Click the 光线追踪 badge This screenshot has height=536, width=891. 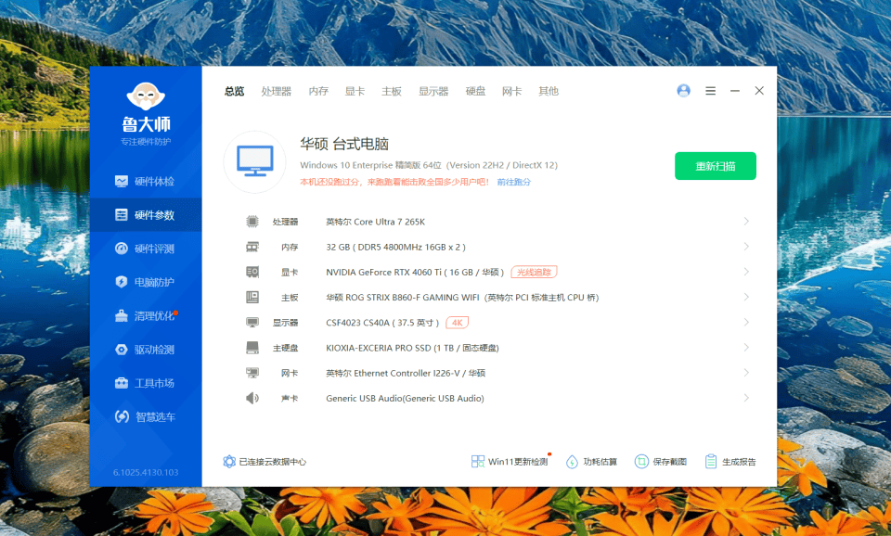[x=535, y=273]
